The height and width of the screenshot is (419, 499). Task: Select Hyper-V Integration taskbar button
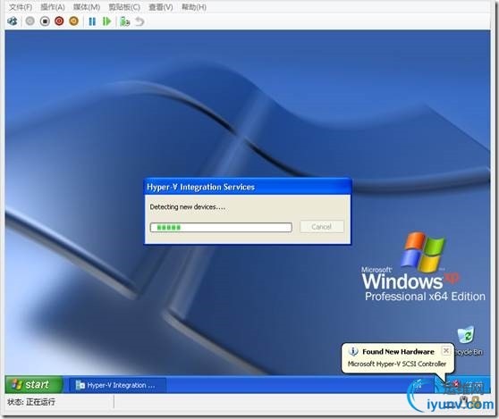coord(117,385)
